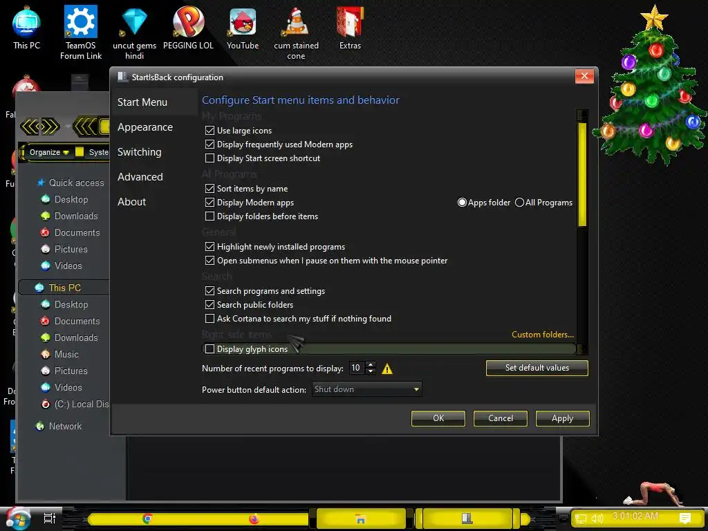The width and height of the screenshot is (708, 531).
Task: Click the warning icon beside recent programs
Action: point(387,369)
